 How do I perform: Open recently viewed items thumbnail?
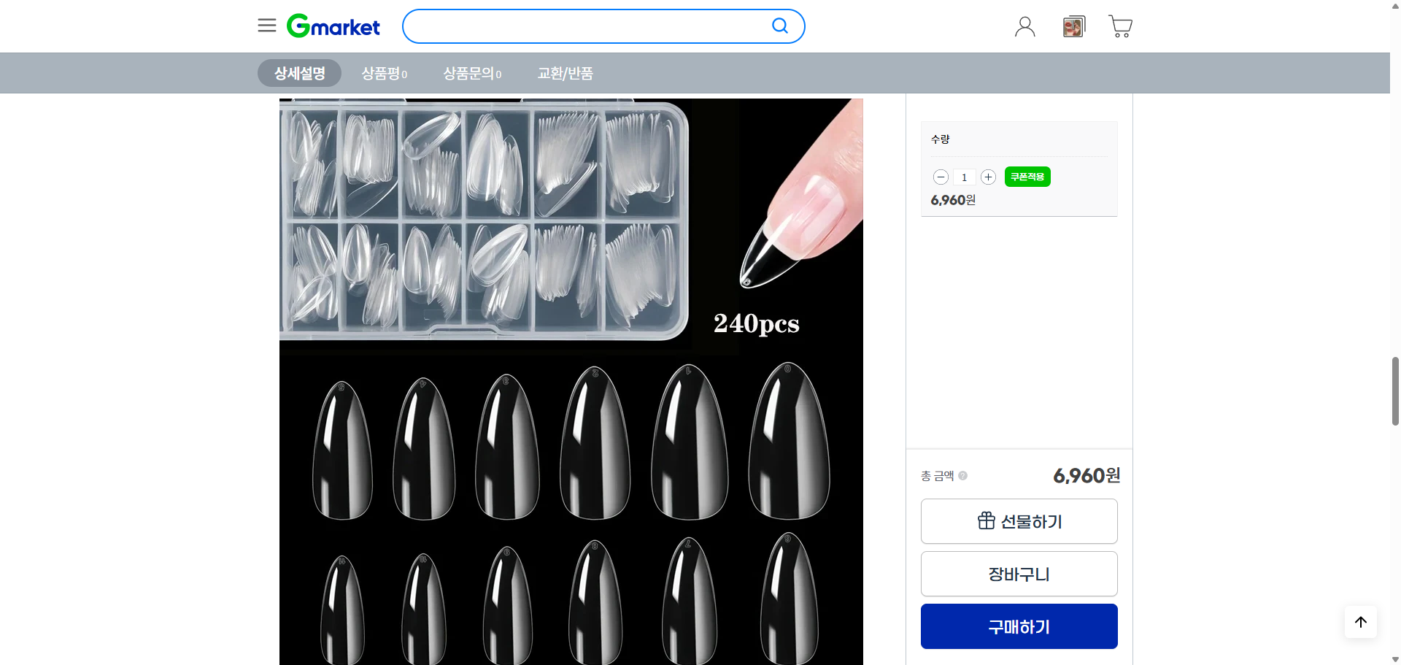click(x=1073, y=27)
